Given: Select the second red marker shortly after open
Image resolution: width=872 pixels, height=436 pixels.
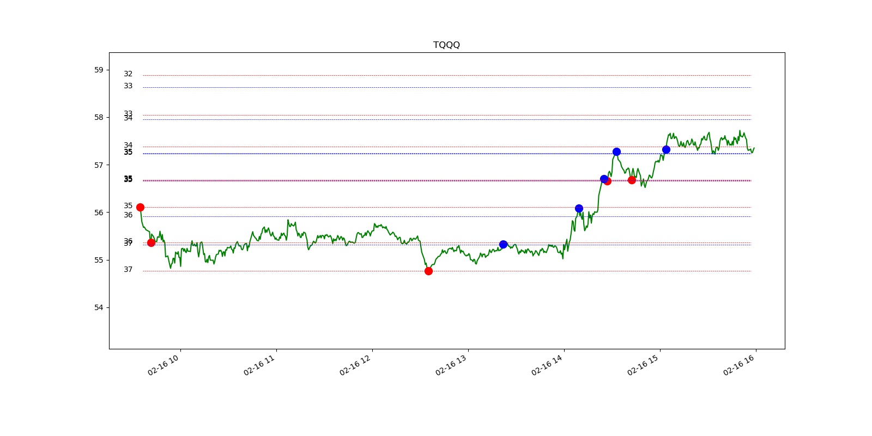Looking at the screenshot, I should (151, 243).
